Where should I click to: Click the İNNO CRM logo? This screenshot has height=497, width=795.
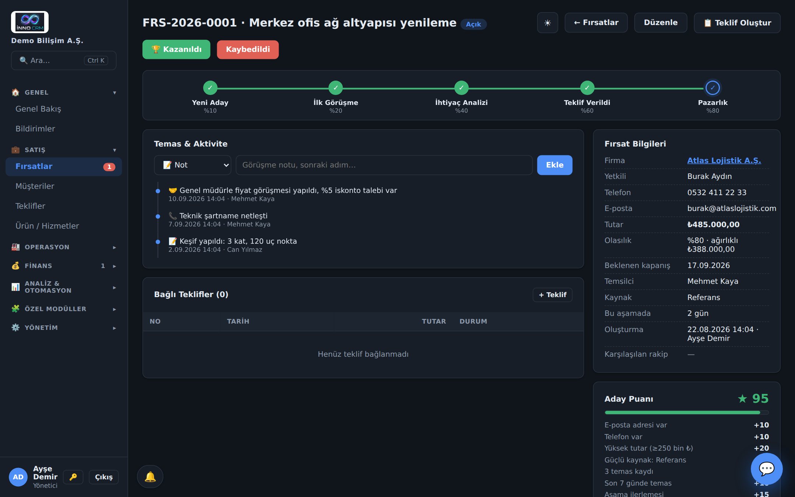pos(30,22)
